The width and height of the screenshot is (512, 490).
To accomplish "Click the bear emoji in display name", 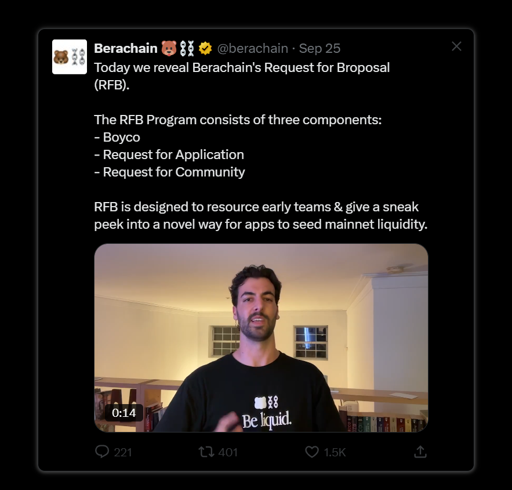I will [169, 48].
